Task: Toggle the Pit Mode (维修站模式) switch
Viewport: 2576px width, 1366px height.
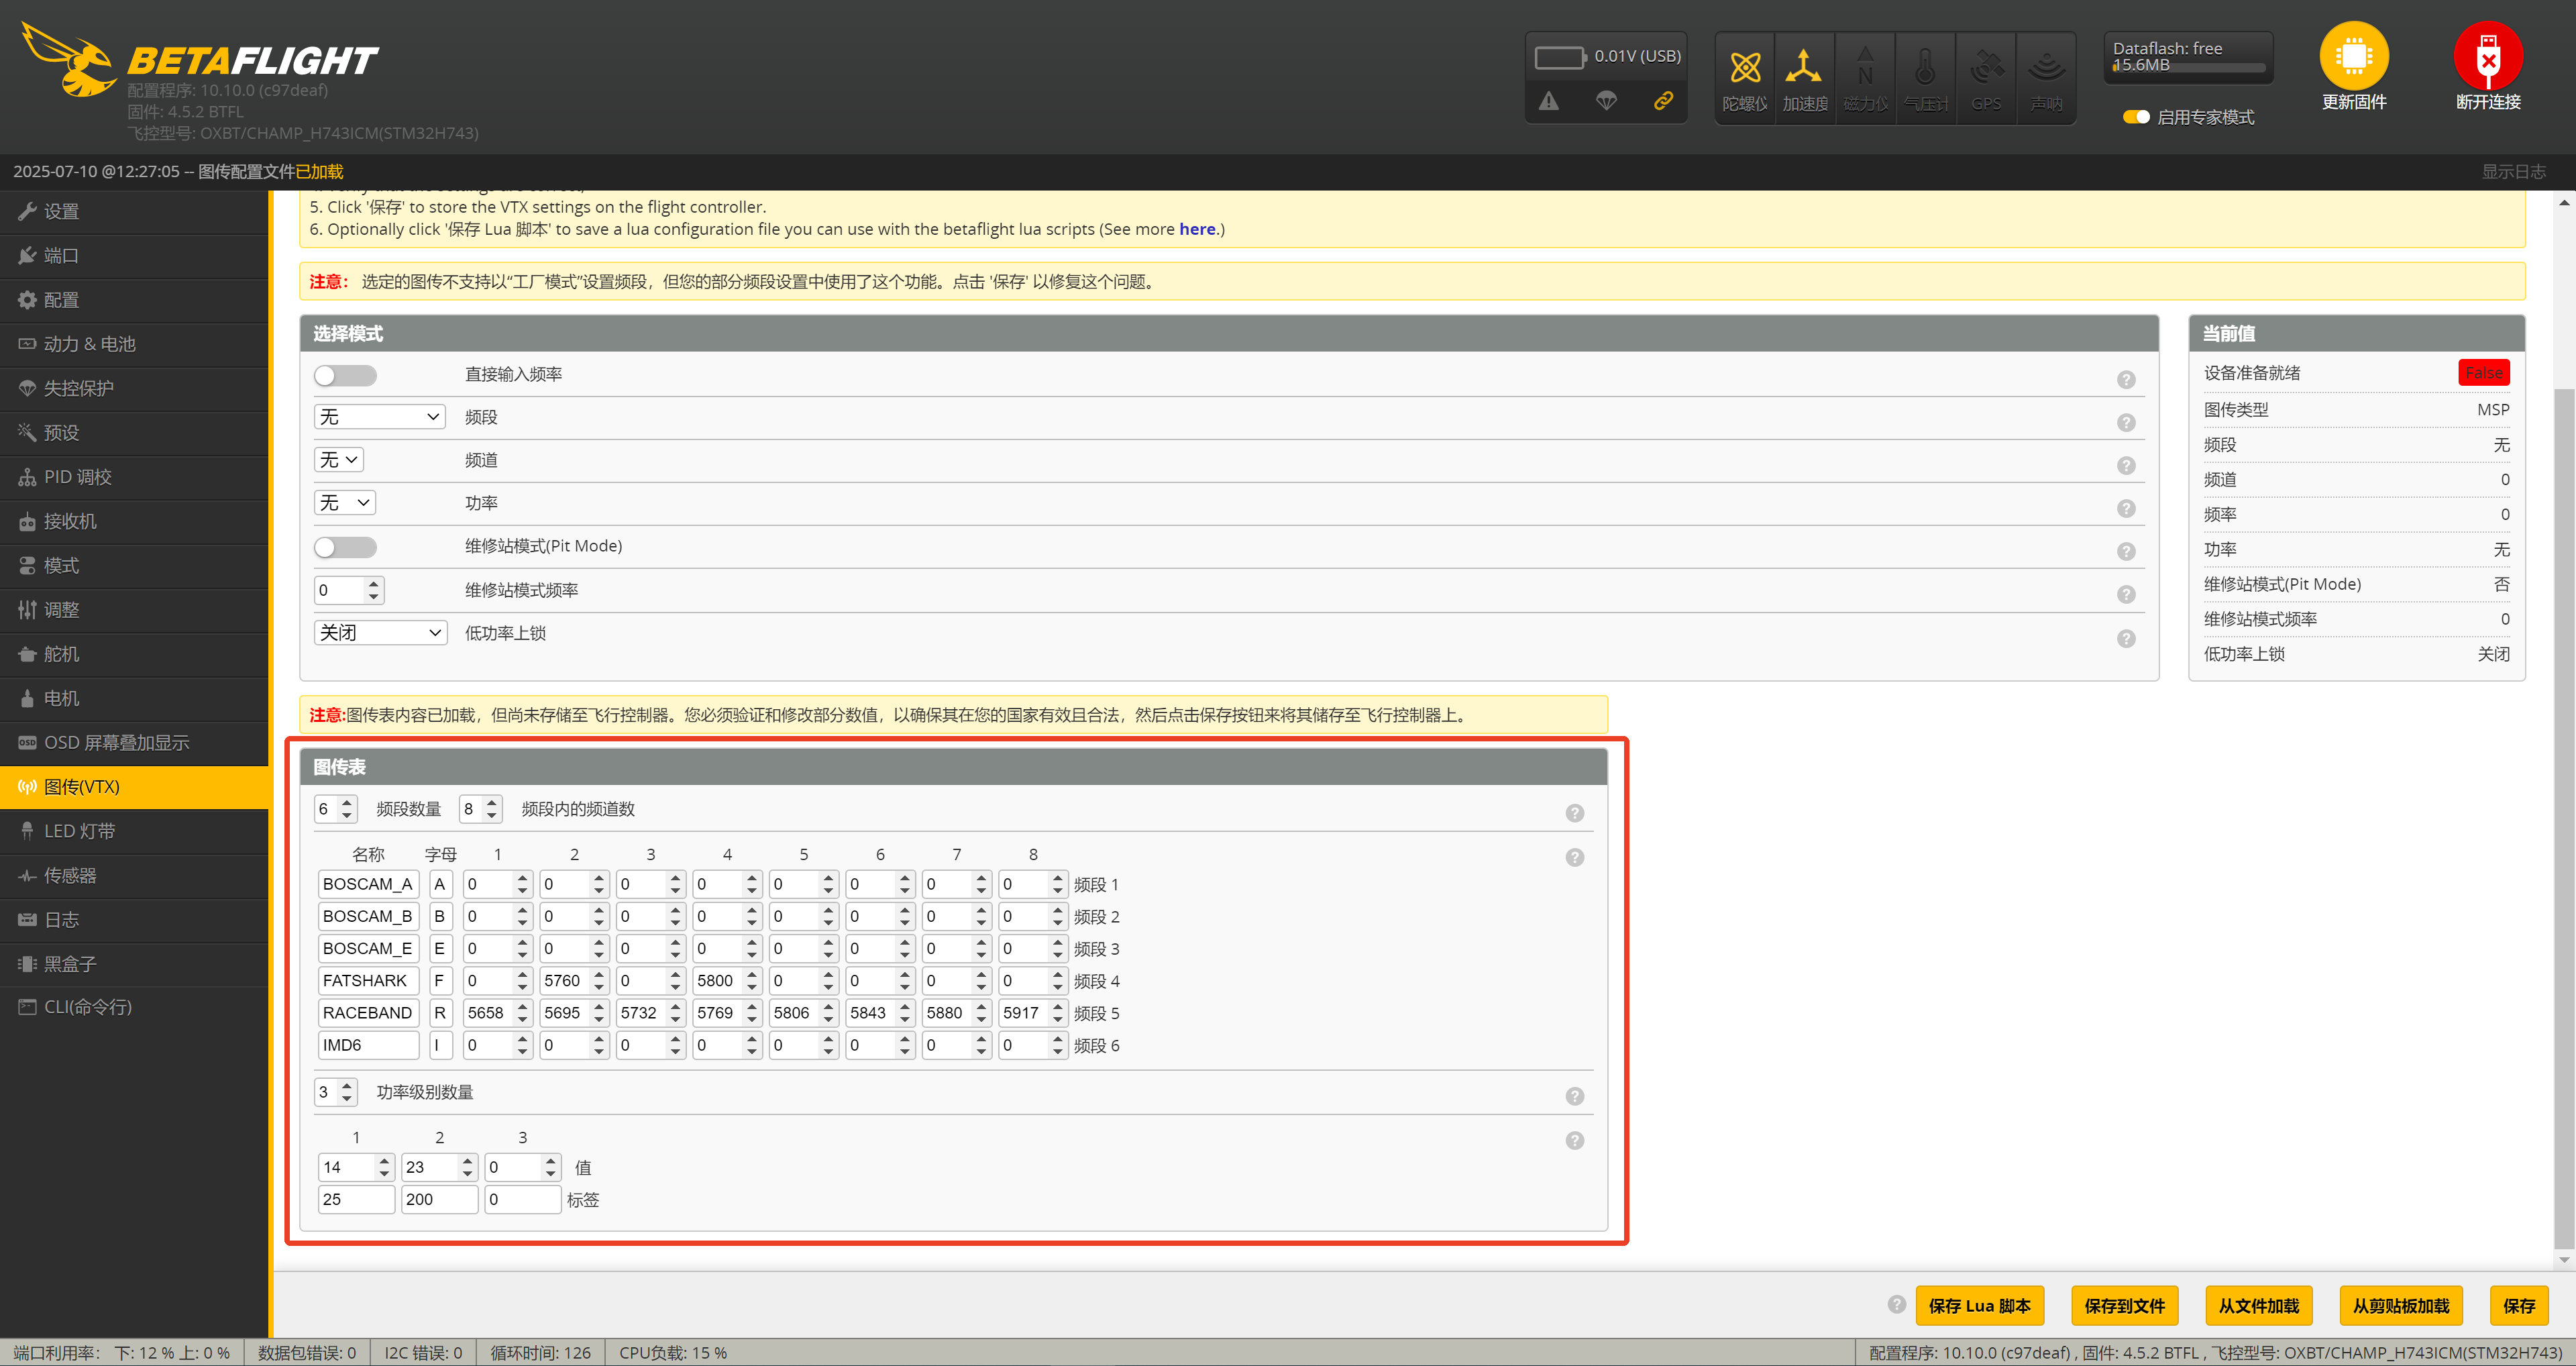Action: click(x=345, y=547)
